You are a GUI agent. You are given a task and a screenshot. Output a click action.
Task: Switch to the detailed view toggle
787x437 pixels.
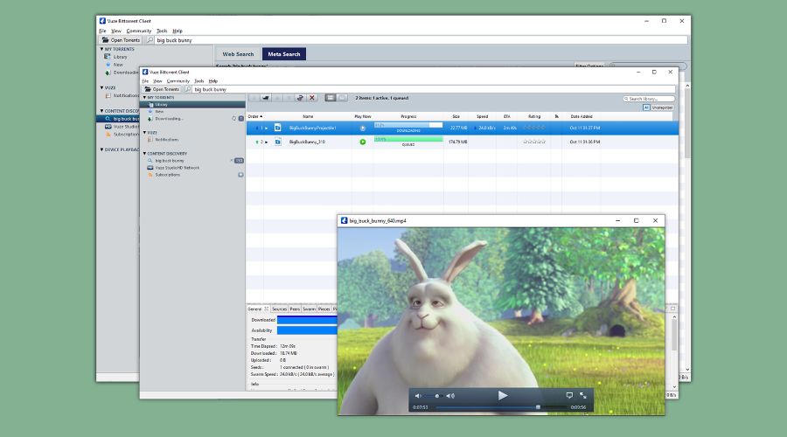342,98
